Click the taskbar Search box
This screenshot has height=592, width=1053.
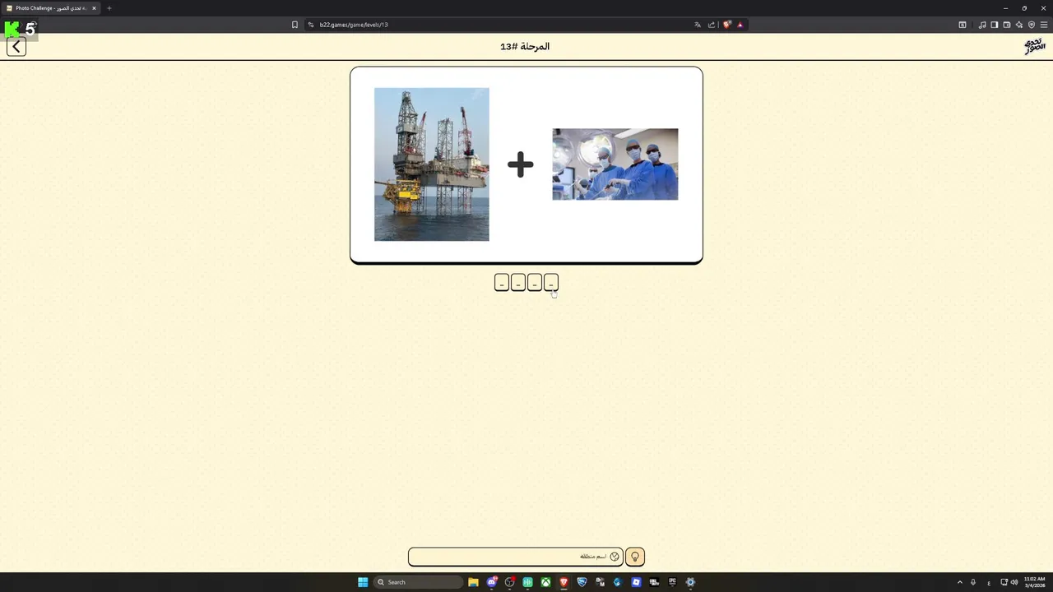418,582
